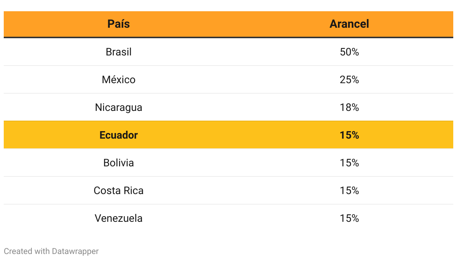This screenshot has width=457, height=260.
Task: Click the Bolivia row label
Action: click(119, 163)
